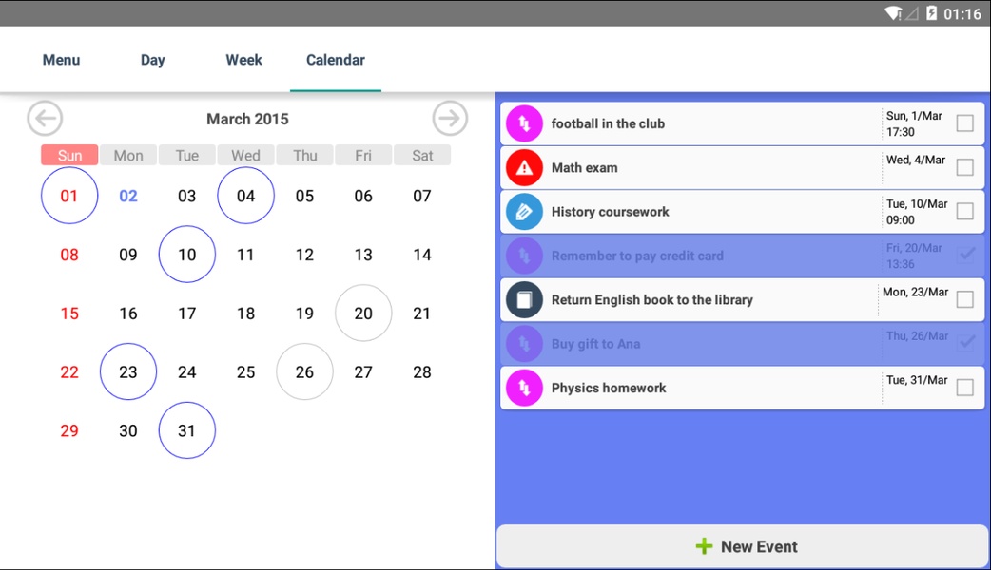Image resolution: width=991 pixels, height=570 pixels.
Task: Click magenta icon of football in the club
Action: (524, 123)
